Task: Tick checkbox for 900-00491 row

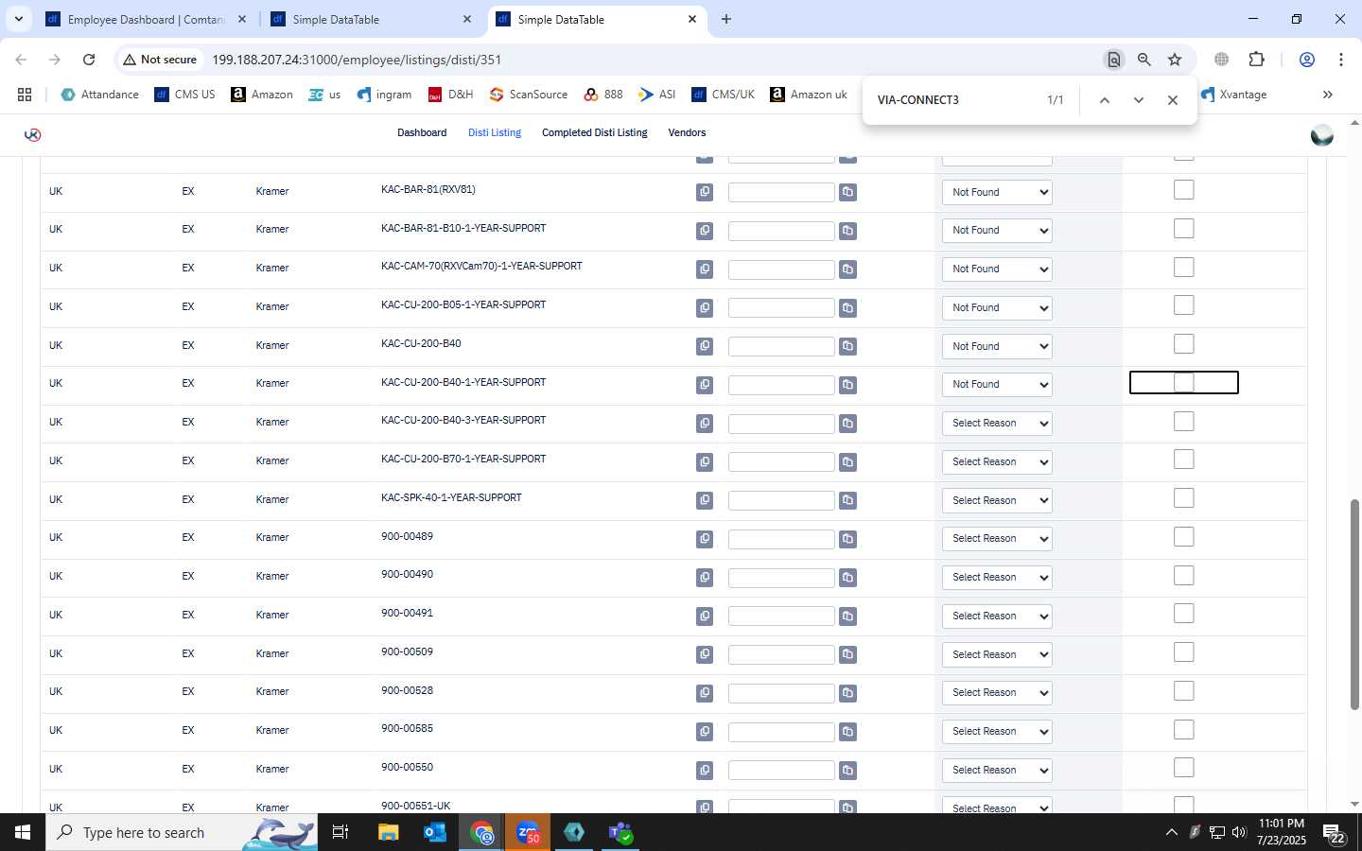Action: coord(1183,614)
